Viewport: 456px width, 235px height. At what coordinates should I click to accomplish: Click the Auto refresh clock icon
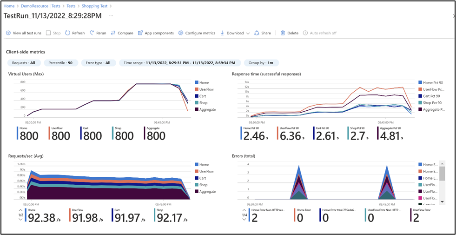(305, 33)
